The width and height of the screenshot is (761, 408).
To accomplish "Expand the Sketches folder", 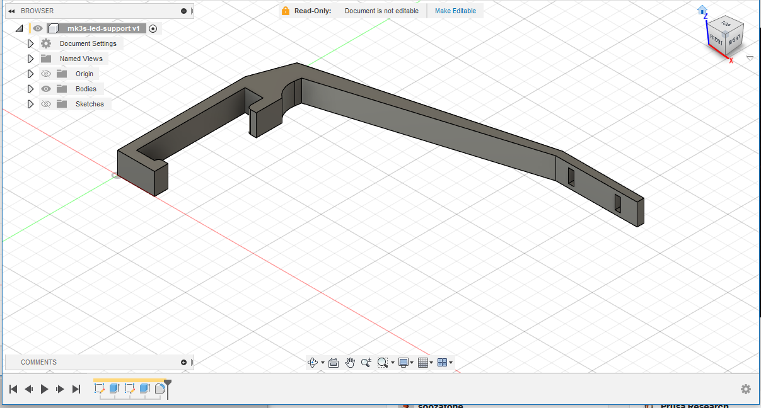I will point(30,104).
